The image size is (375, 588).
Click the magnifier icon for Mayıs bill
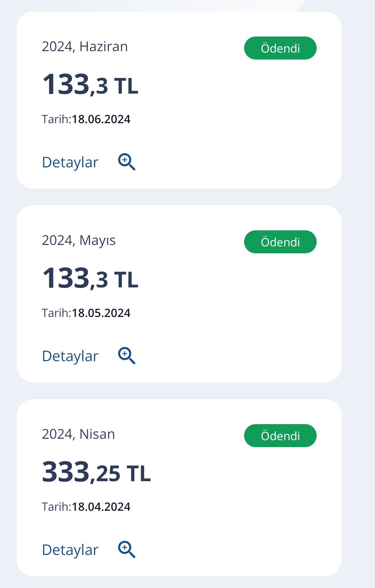pos(127,356)
